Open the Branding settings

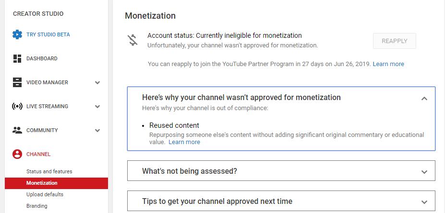click(x=36, y=206)
